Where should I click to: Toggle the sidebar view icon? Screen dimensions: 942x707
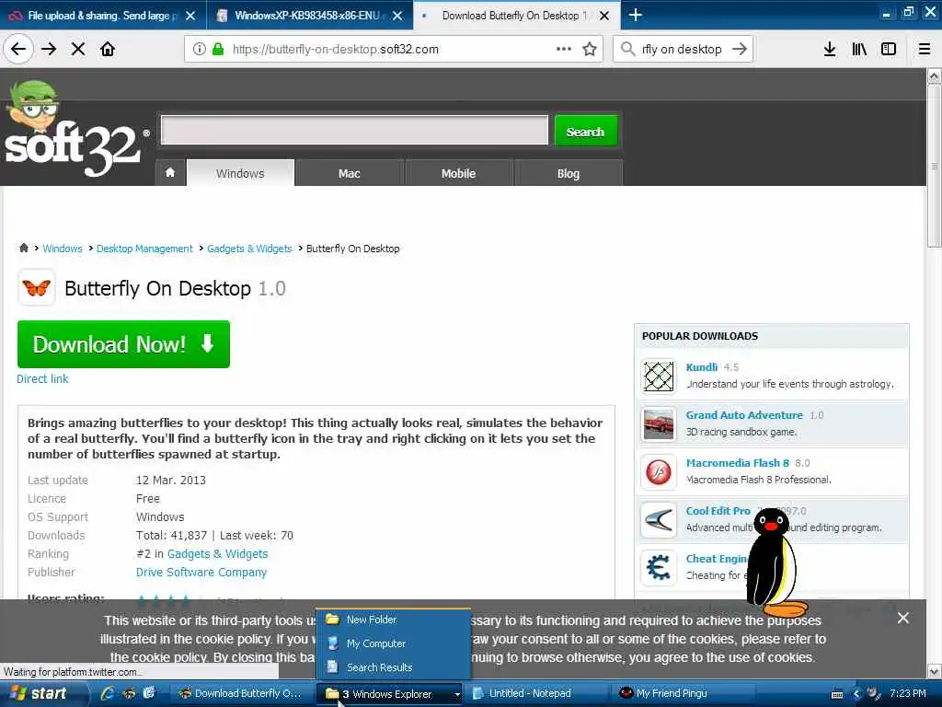point(889,49)
